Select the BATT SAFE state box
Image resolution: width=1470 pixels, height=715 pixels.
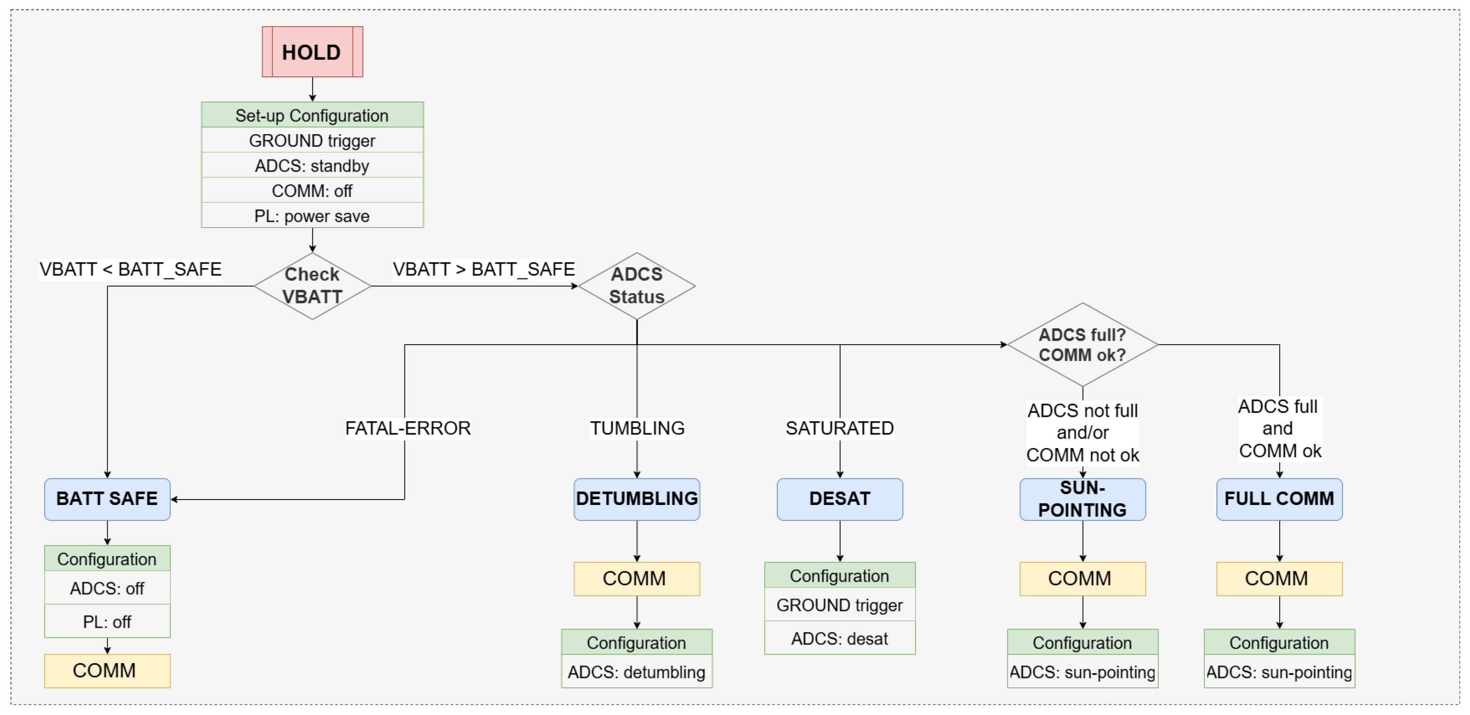point(107,499)
